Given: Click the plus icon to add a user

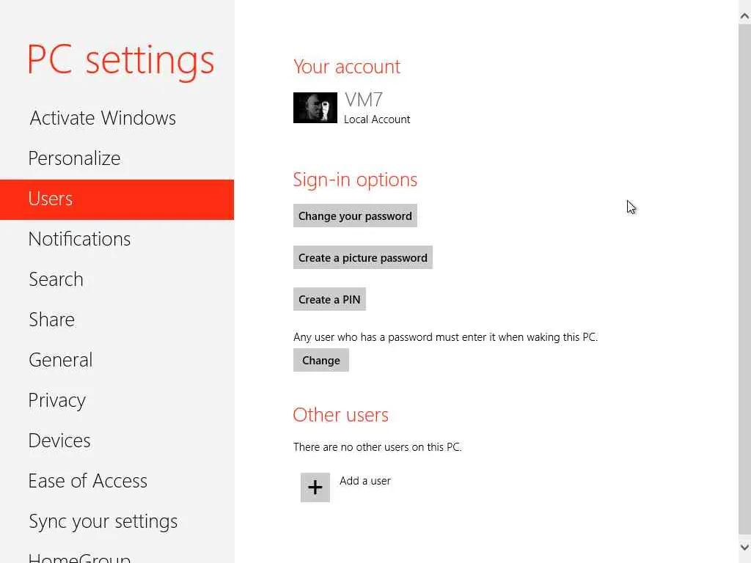Looking at the screenshot, I should point(315,487).
